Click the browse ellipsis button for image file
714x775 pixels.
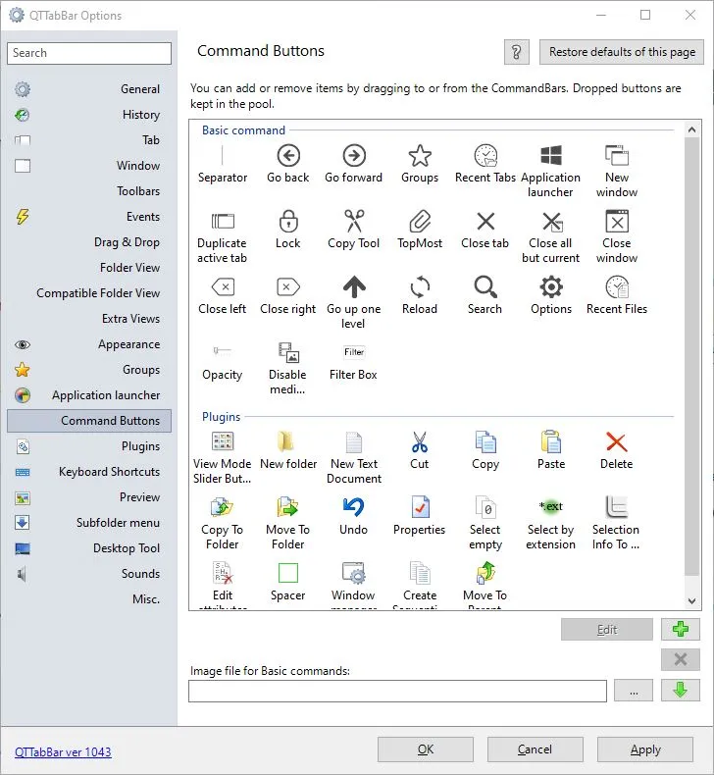click(x=634, y=691)
